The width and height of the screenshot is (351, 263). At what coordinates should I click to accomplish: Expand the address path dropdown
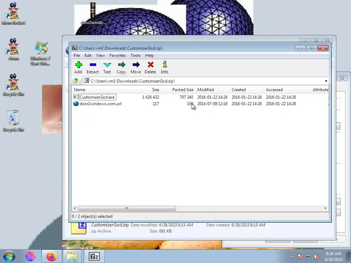pyautogui.click(x=326, y=81)
